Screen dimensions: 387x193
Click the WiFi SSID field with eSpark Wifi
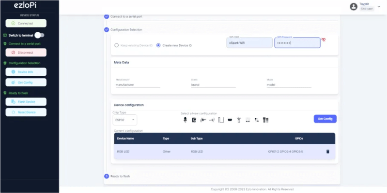(249, 43)
